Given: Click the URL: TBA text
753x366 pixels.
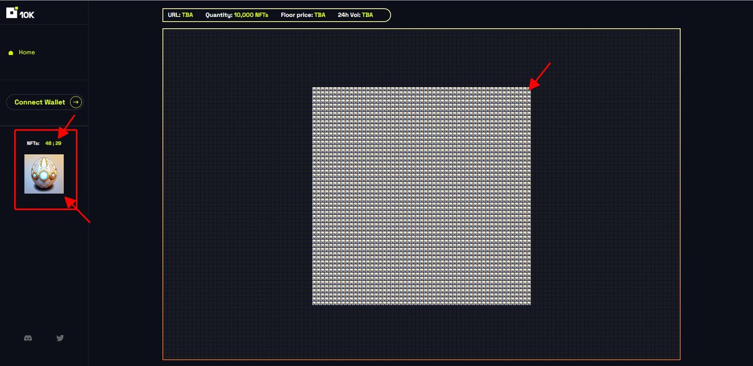Looking at the screenshot, I should click(181, 14).
